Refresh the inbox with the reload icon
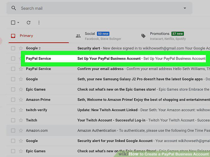The image size is (210, 157). pyautogui.click(x=29, y=22)
